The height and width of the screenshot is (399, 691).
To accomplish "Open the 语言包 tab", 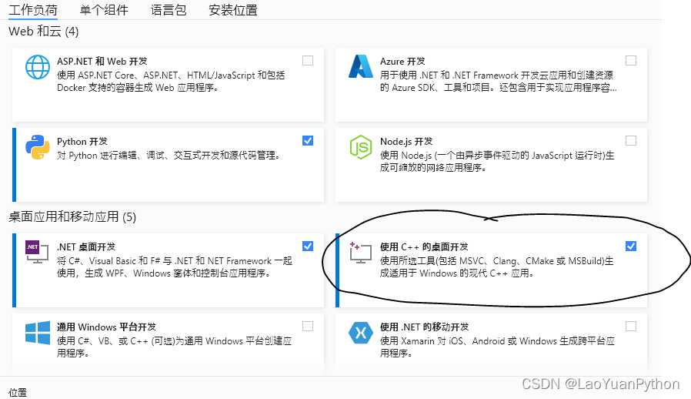I will tap(169, 10).
